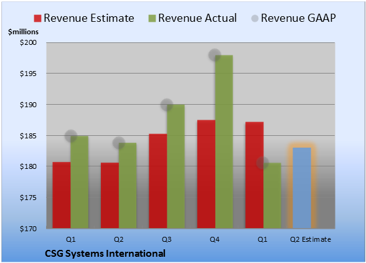This screenshot has width=366, height=263.
Task: Click the 'Q2' x-axis label
Action: (118, 239)
